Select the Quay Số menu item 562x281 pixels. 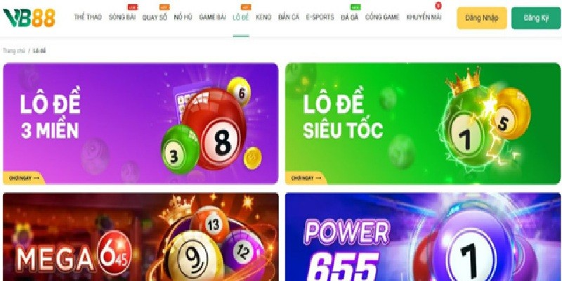(155, 17)
